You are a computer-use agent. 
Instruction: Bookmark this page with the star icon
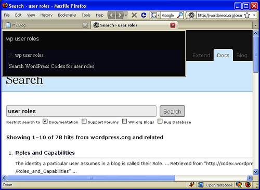pyautogui.click(x=247, y=15)
